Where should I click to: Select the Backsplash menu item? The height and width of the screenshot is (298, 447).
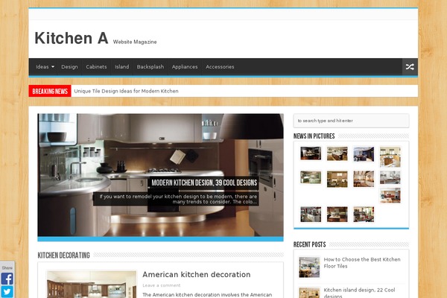pyautogui.click(x=150, y=67)
